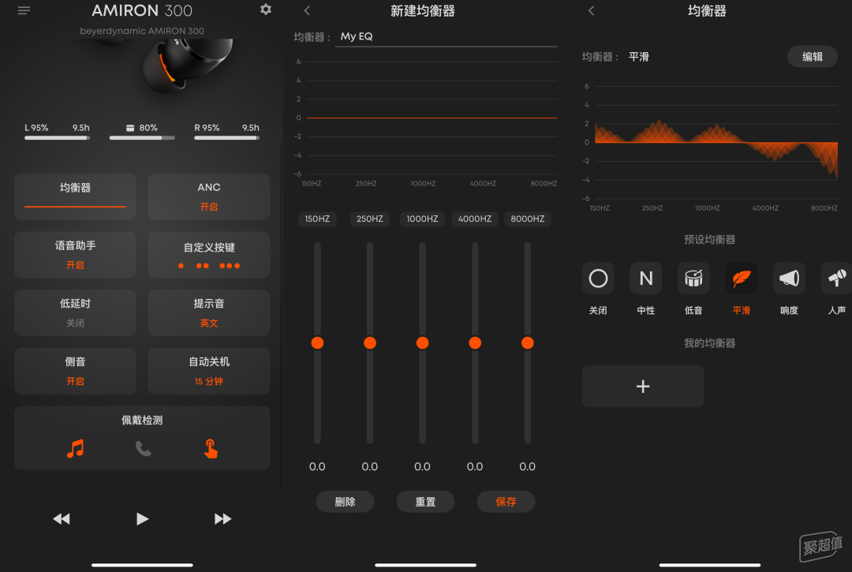Viewport: 852px width, 572px height.
Task: Click the left earbud L 95% battery
Action: [x=57, y=132]
